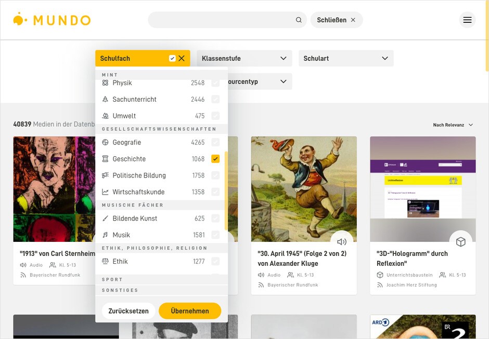Click the Musik note icon
489x339 pixels.
click(x=106, y=235)
